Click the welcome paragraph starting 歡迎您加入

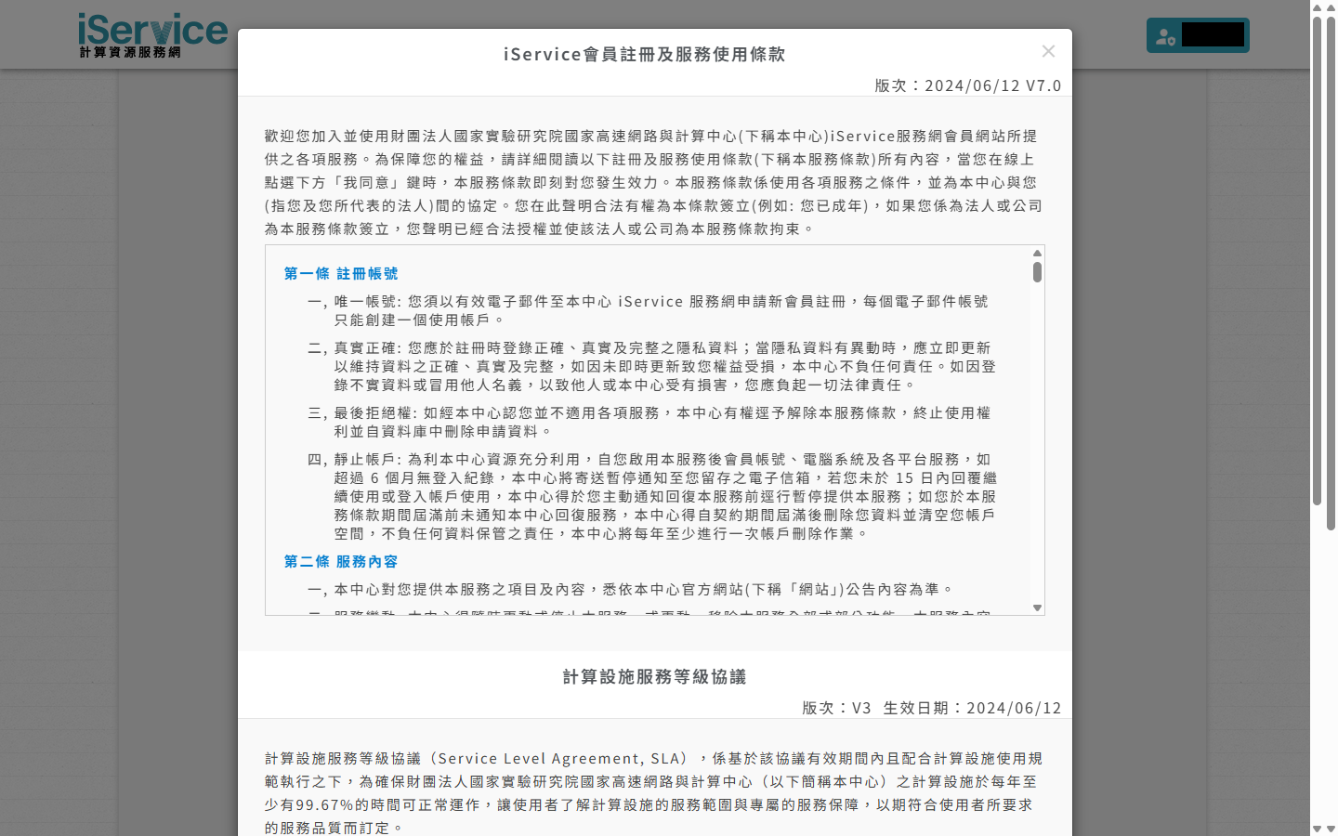pyautogui.click(x=654, y=182)
